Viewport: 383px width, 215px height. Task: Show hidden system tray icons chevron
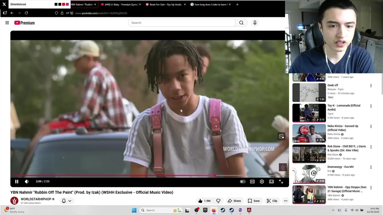pyautogui.click(x=333, y=210)
